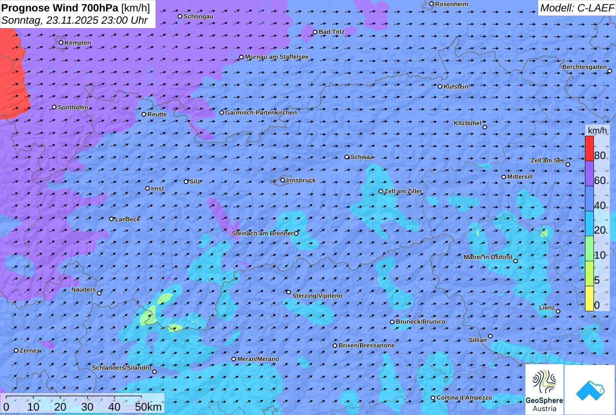Click the 'km/h' legend heading
The width and height of the screenshot is (616, 415).
pyautogui.click(x=598, y=130)
